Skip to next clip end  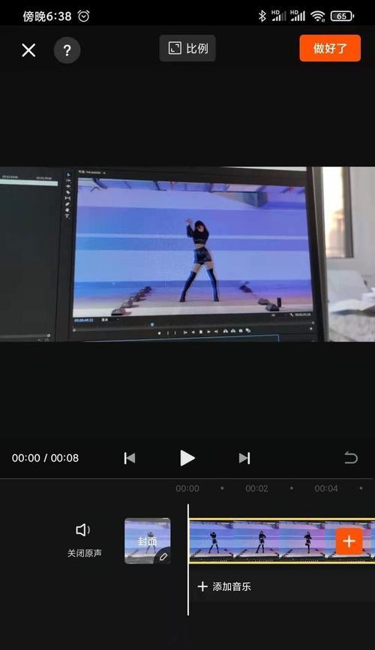click(x=244, y=458)
